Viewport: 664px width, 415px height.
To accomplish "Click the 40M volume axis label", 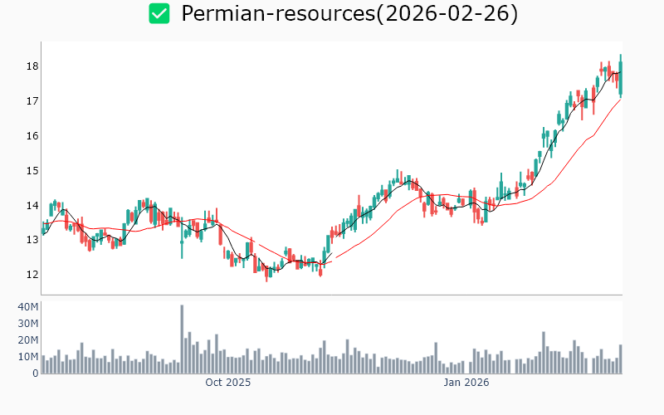I will coord(28,307).
